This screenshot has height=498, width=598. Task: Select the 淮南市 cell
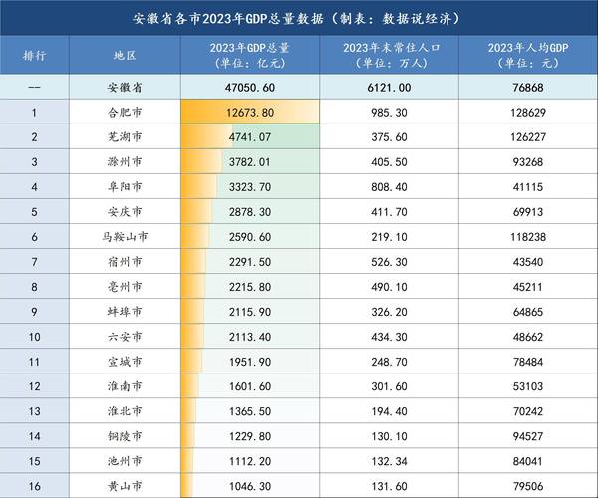[x=125, y=386]
